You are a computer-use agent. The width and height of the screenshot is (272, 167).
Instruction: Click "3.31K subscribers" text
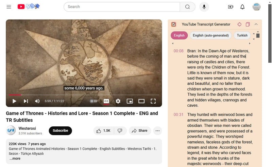[x=30, y=133]
